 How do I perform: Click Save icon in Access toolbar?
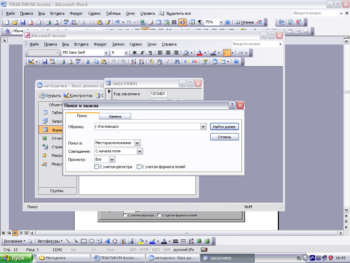[x=45, y=62]
